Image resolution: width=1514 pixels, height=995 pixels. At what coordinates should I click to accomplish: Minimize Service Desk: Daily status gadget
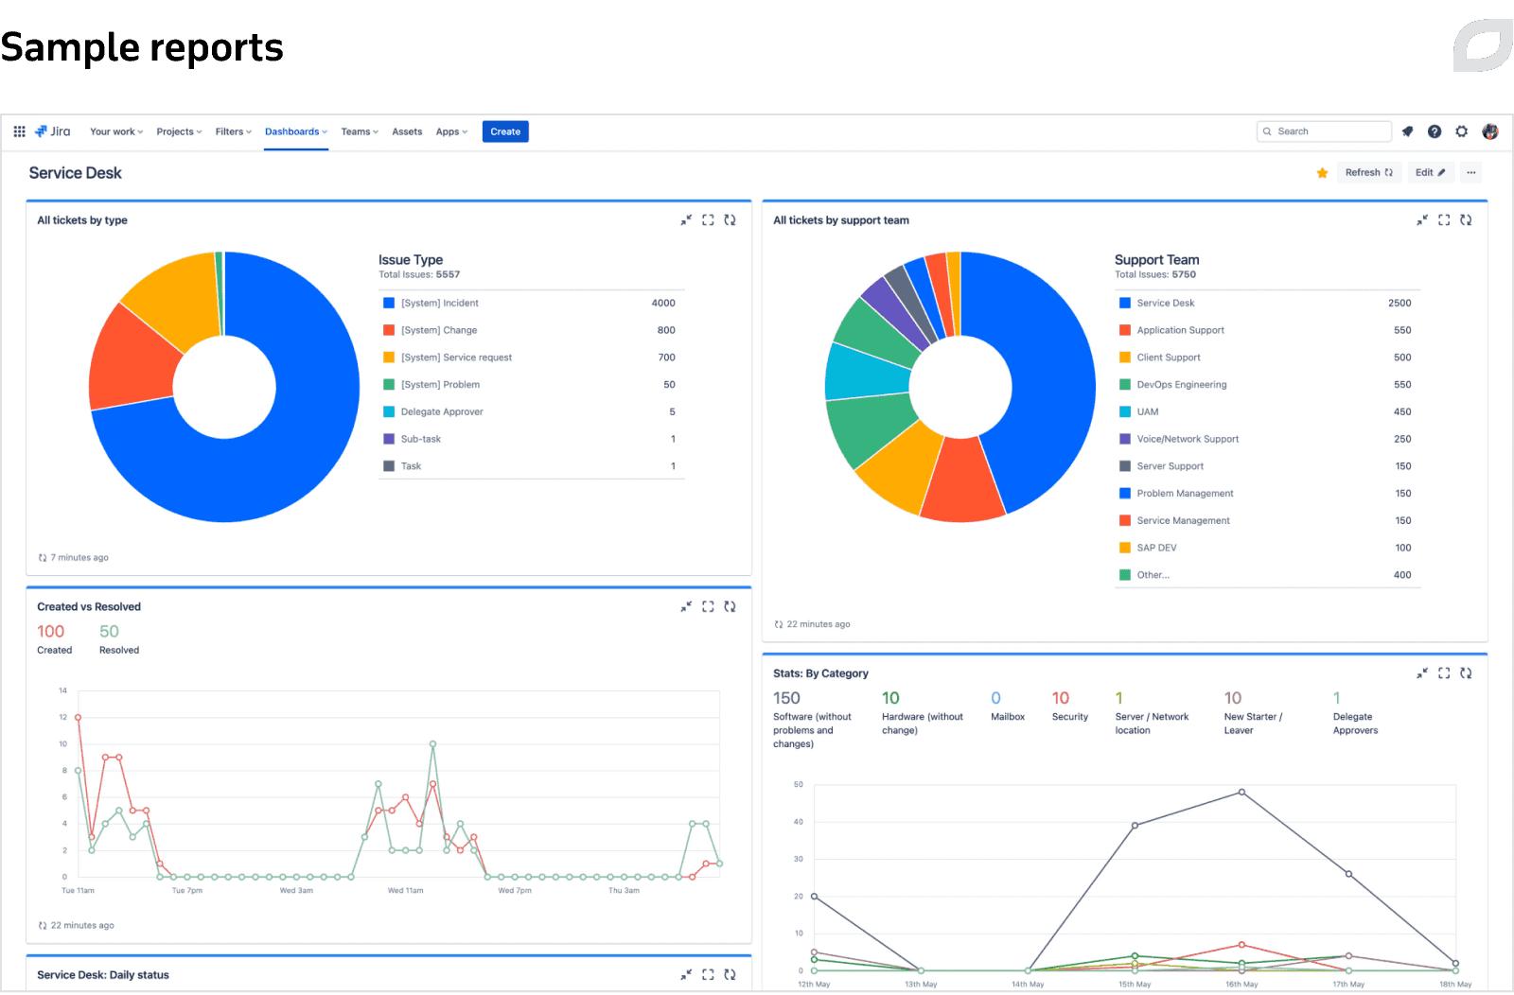tap(686, 975)
